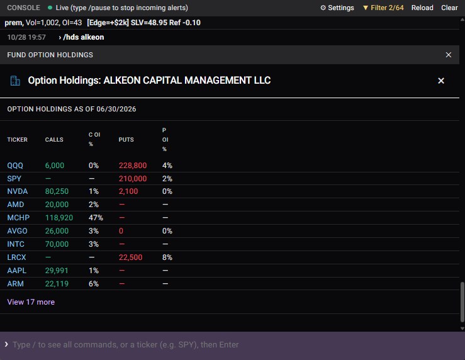Focus the command input field

(x=233, y=344)
